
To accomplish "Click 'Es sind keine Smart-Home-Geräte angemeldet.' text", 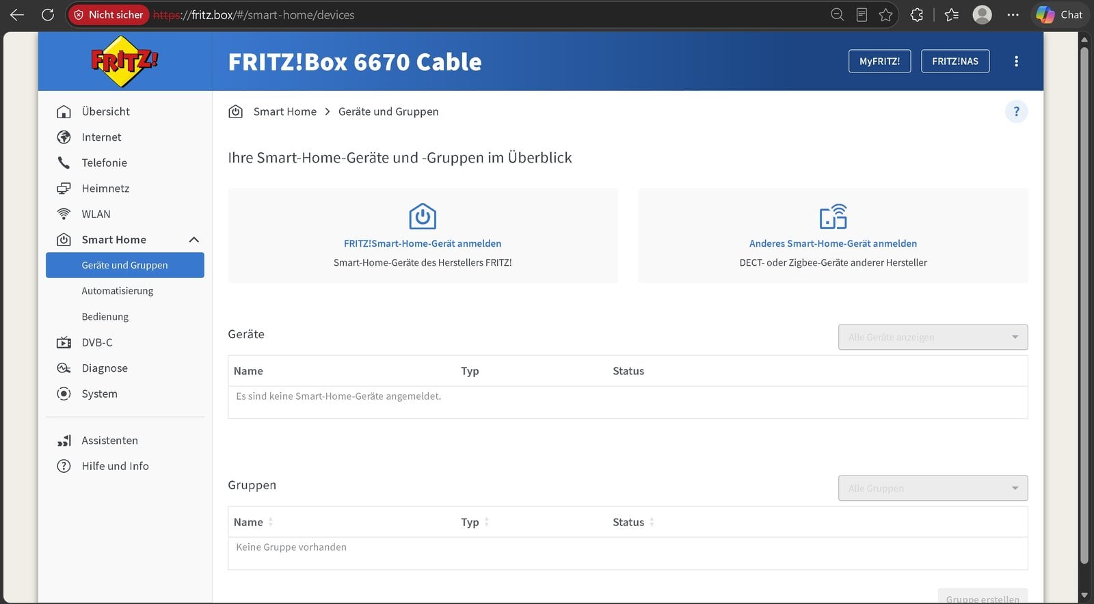I will click(x=338, y=396).
